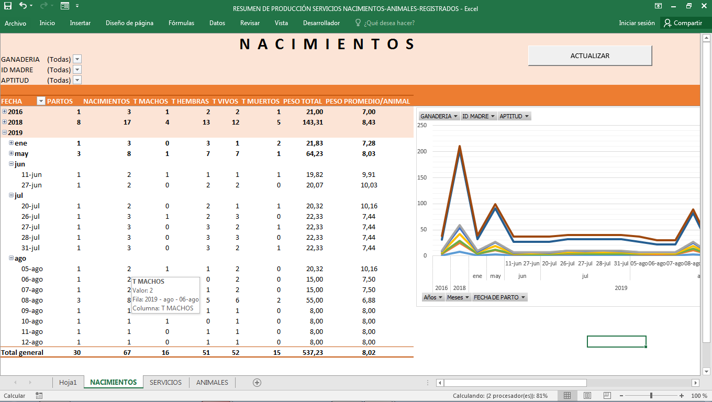Collapse the jul month group
Screen dimensions: 712x402
12,195
